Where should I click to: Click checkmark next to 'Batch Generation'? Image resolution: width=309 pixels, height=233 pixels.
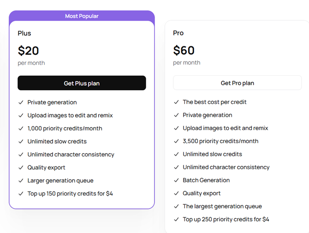point(176,180)
